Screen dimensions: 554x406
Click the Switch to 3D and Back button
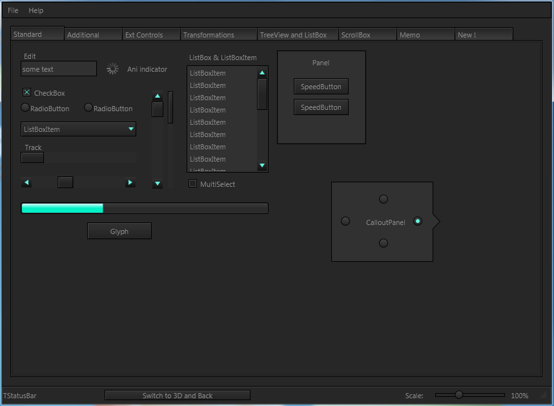click(x=178, y=396)
